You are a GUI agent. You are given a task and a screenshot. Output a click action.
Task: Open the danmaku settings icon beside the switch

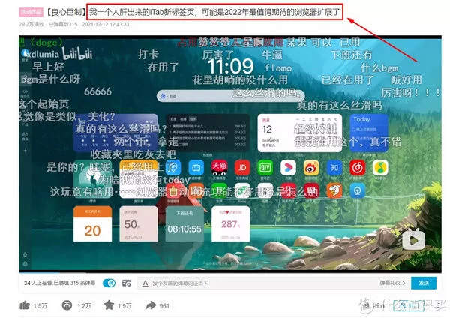[x=126, y=283]
